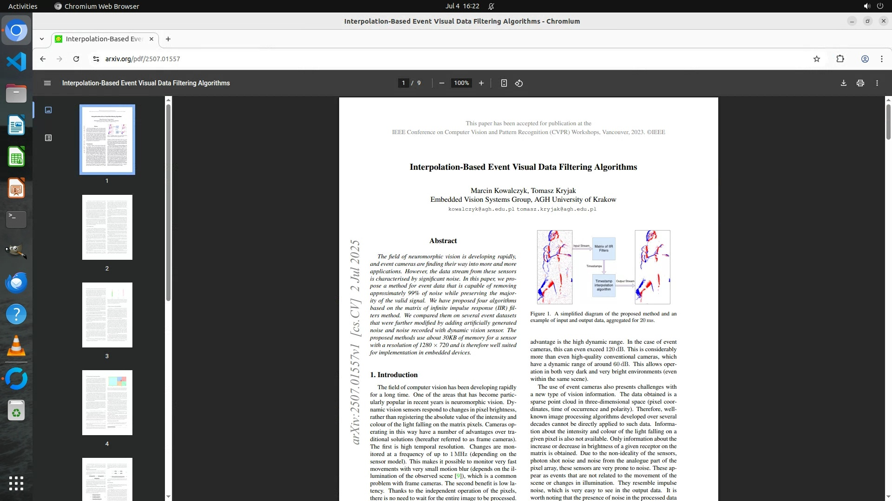Rotate the document counterclockwise
892x501 pixels.
[x=519, y=83]
